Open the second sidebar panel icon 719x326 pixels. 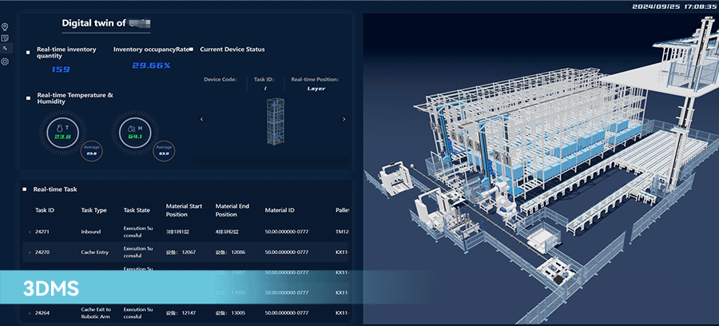[x=6, y=38]
